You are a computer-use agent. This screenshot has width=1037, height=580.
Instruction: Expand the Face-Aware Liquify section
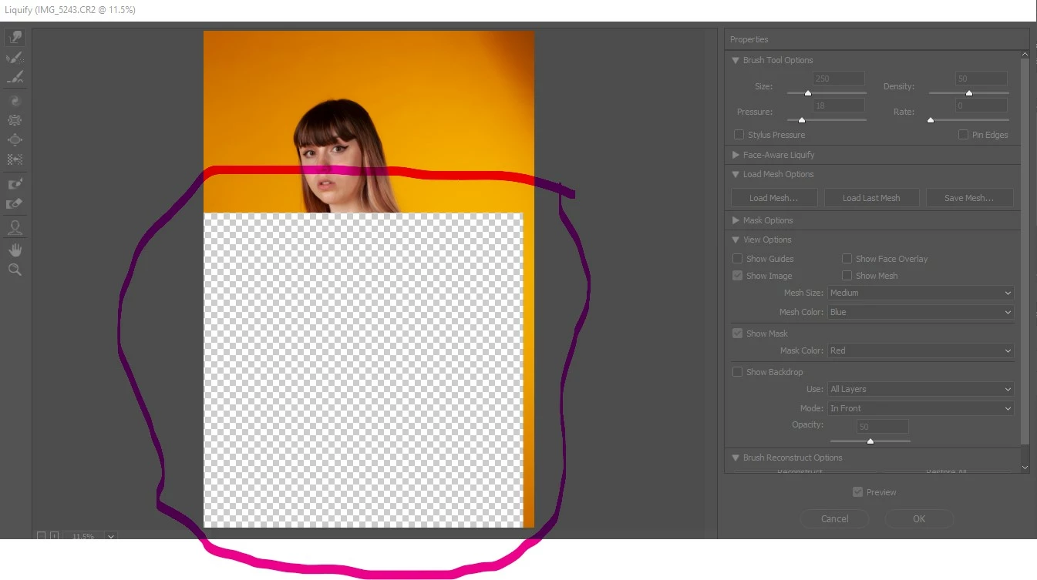[x=736, y=155]
